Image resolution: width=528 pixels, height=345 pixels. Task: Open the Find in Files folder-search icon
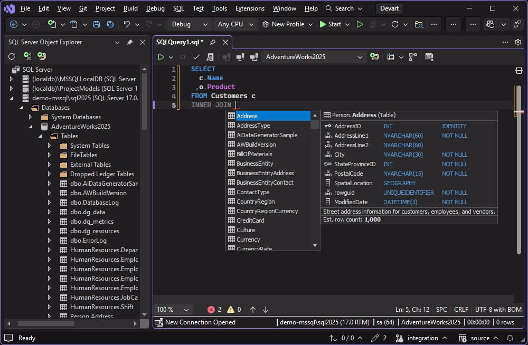(x=419, y=24)
